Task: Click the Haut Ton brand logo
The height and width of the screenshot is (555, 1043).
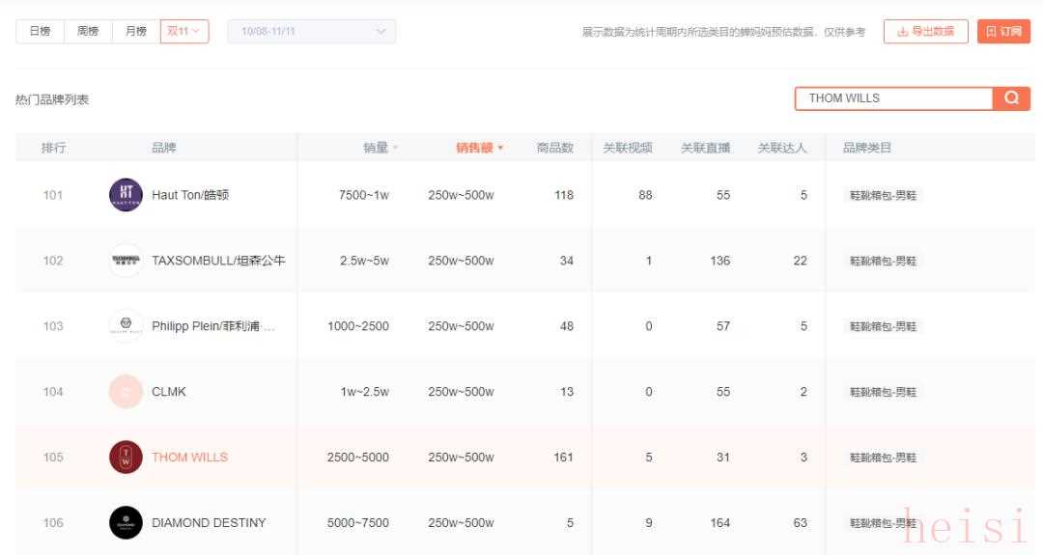Action: coord(126,195)
